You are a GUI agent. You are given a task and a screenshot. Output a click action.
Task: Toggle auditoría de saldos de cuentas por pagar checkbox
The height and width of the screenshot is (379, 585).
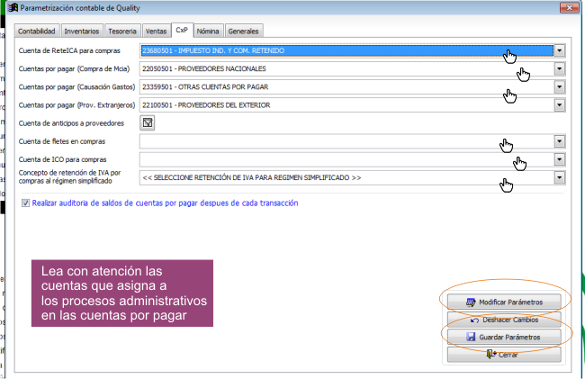point(25,203)
